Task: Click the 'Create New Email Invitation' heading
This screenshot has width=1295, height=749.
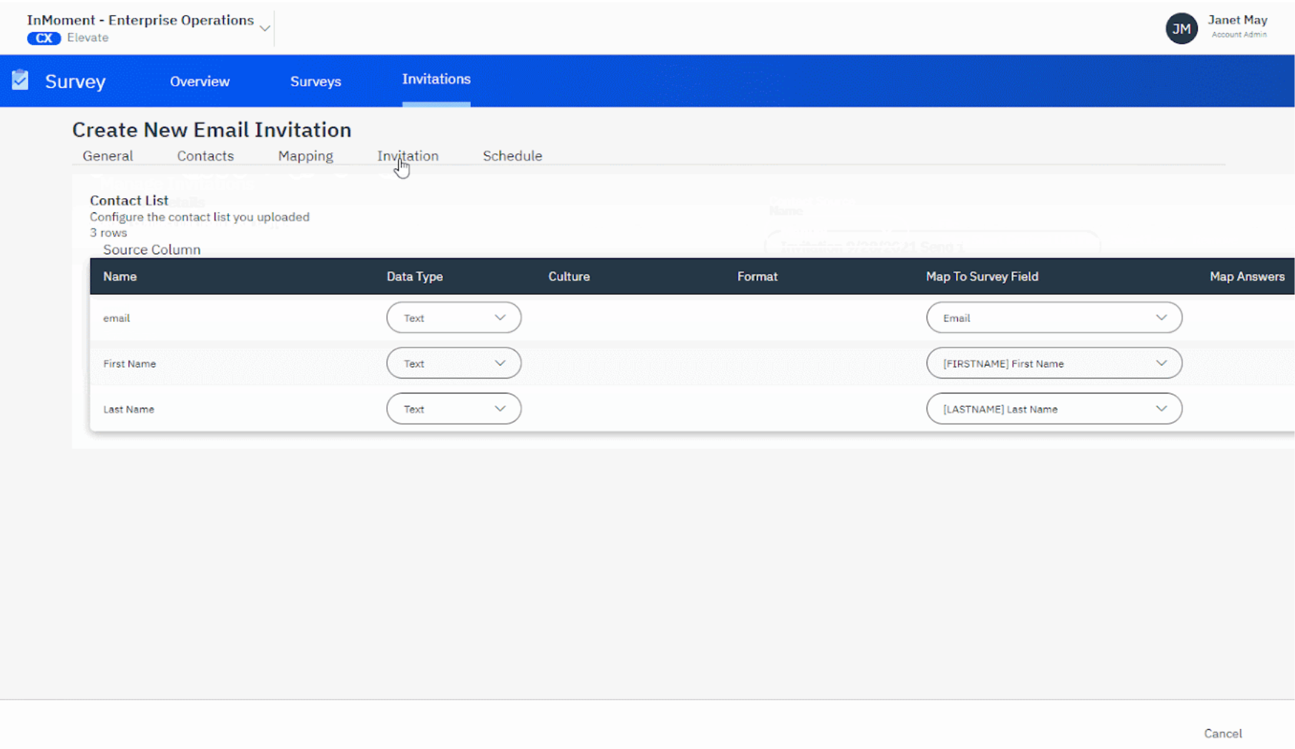Action: click(x=212, y=130)
